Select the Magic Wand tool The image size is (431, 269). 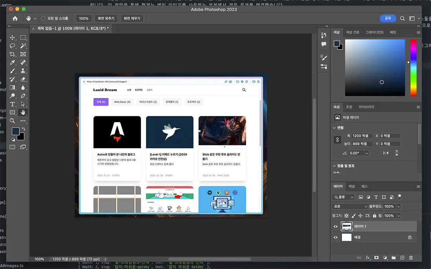[x=23, y=46]
